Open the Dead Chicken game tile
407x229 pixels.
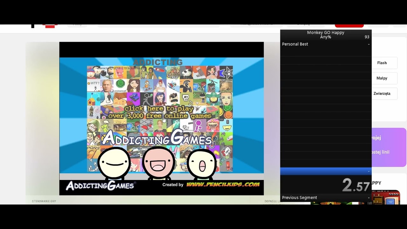click(x=227, y=86)
